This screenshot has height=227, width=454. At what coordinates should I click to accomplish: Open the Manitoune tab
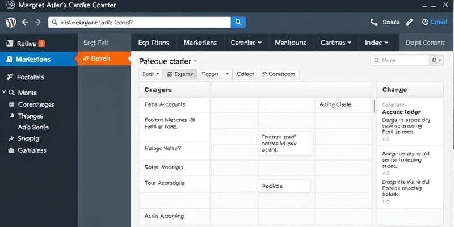click(x=291, y=43)
